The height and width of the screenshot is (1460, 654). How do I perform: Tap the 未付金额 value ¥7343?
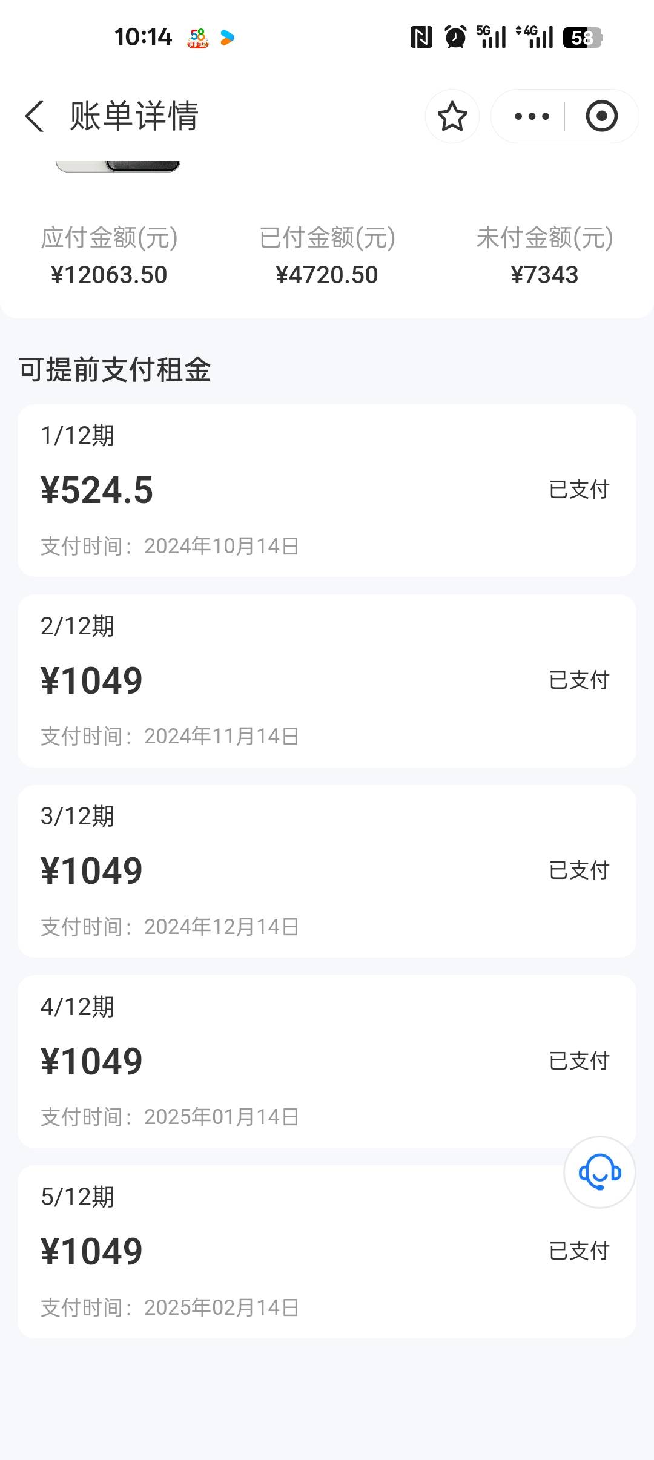tap(544, 275)
